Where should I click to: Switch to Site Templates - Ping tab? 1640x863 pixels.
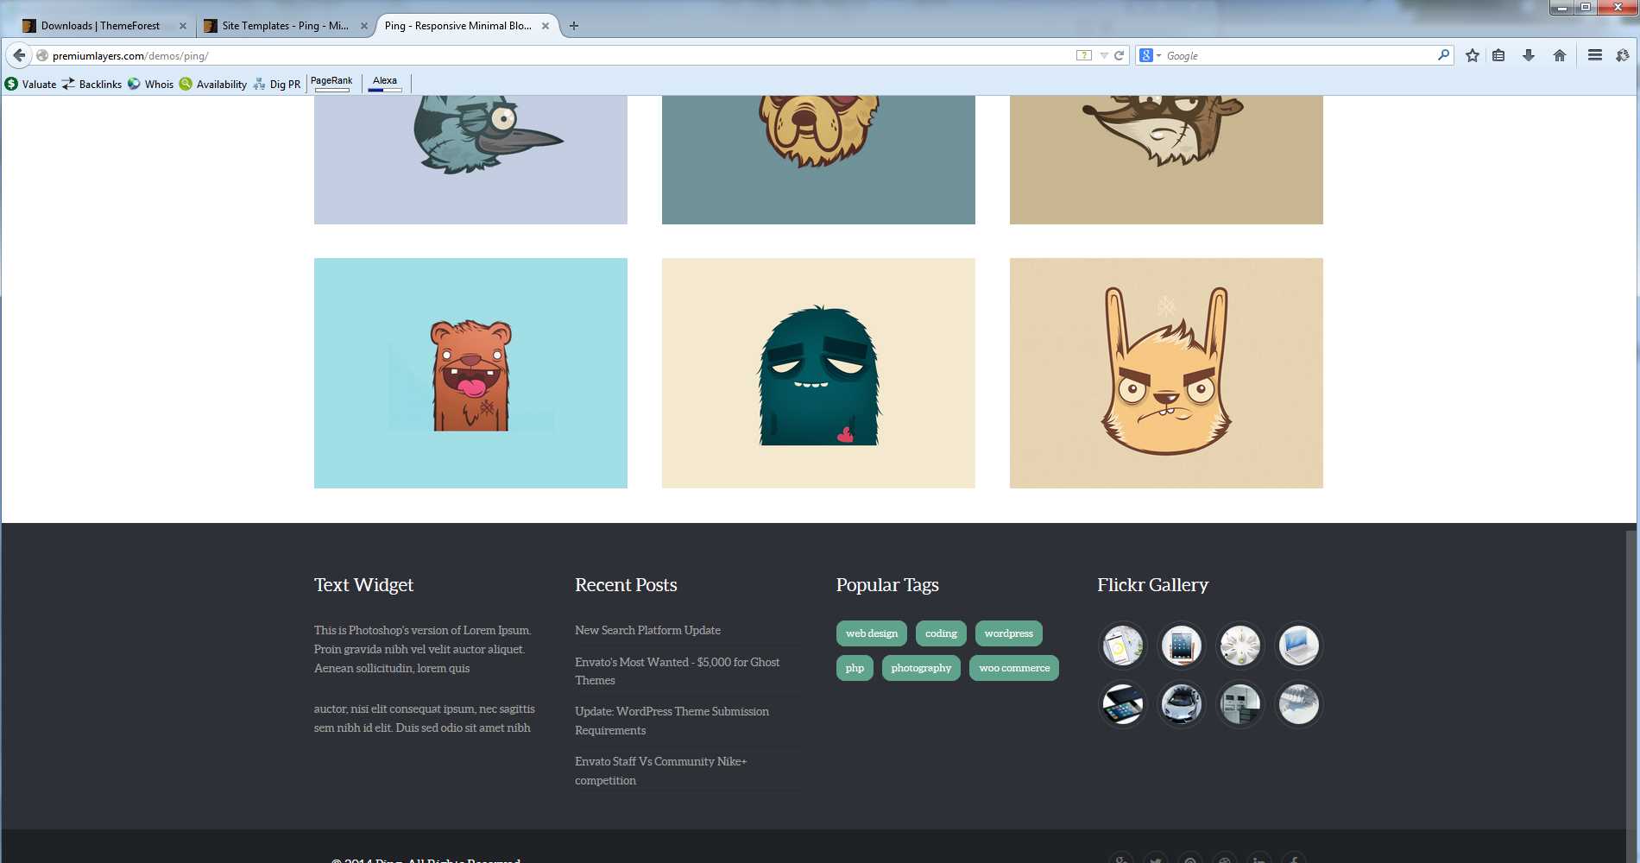[285, 26]
